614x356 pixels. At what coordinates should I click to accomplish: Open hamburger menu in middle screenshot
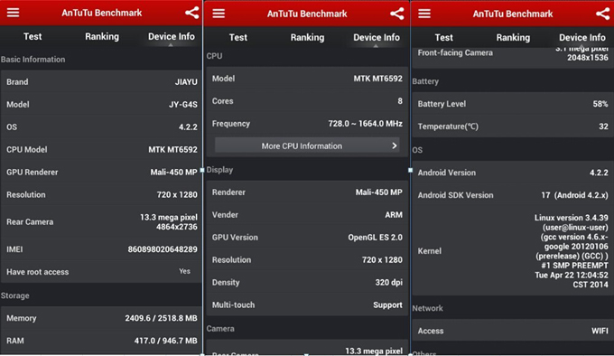tap(219, 14)
